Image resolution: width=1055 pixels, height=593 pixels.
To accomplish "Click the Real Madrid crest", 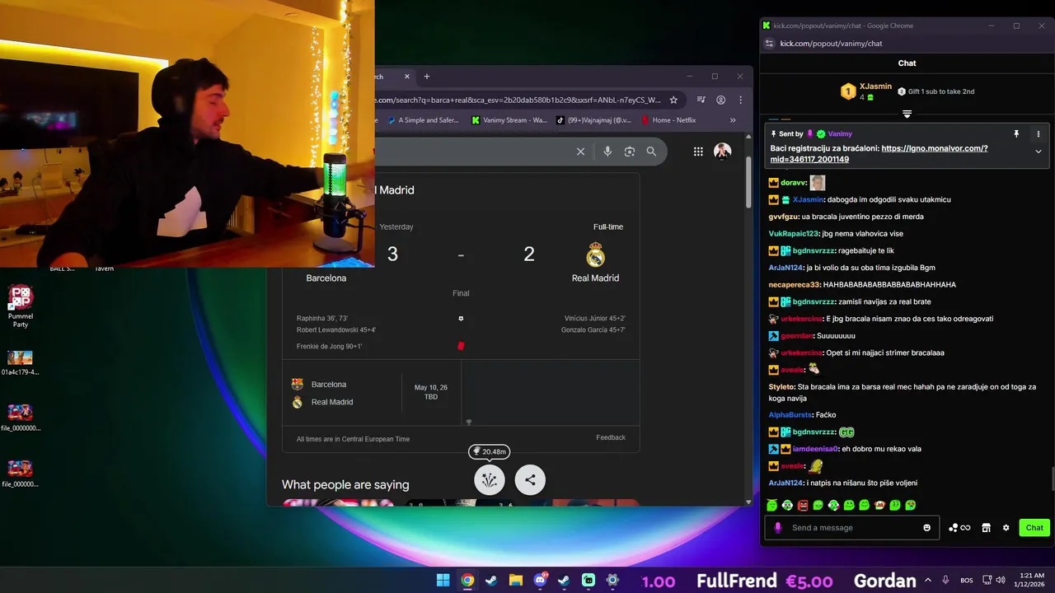I will tap(595, 254).
